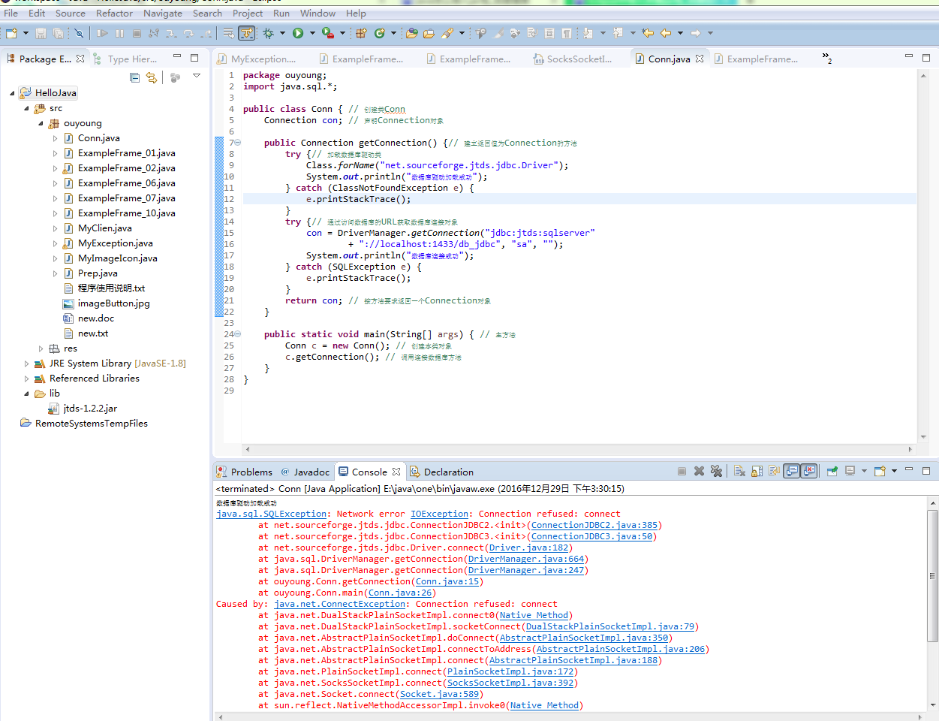Click the Previous Annotation toolbar icon
This screenshot has height=721, width=939.
[618, 33]
